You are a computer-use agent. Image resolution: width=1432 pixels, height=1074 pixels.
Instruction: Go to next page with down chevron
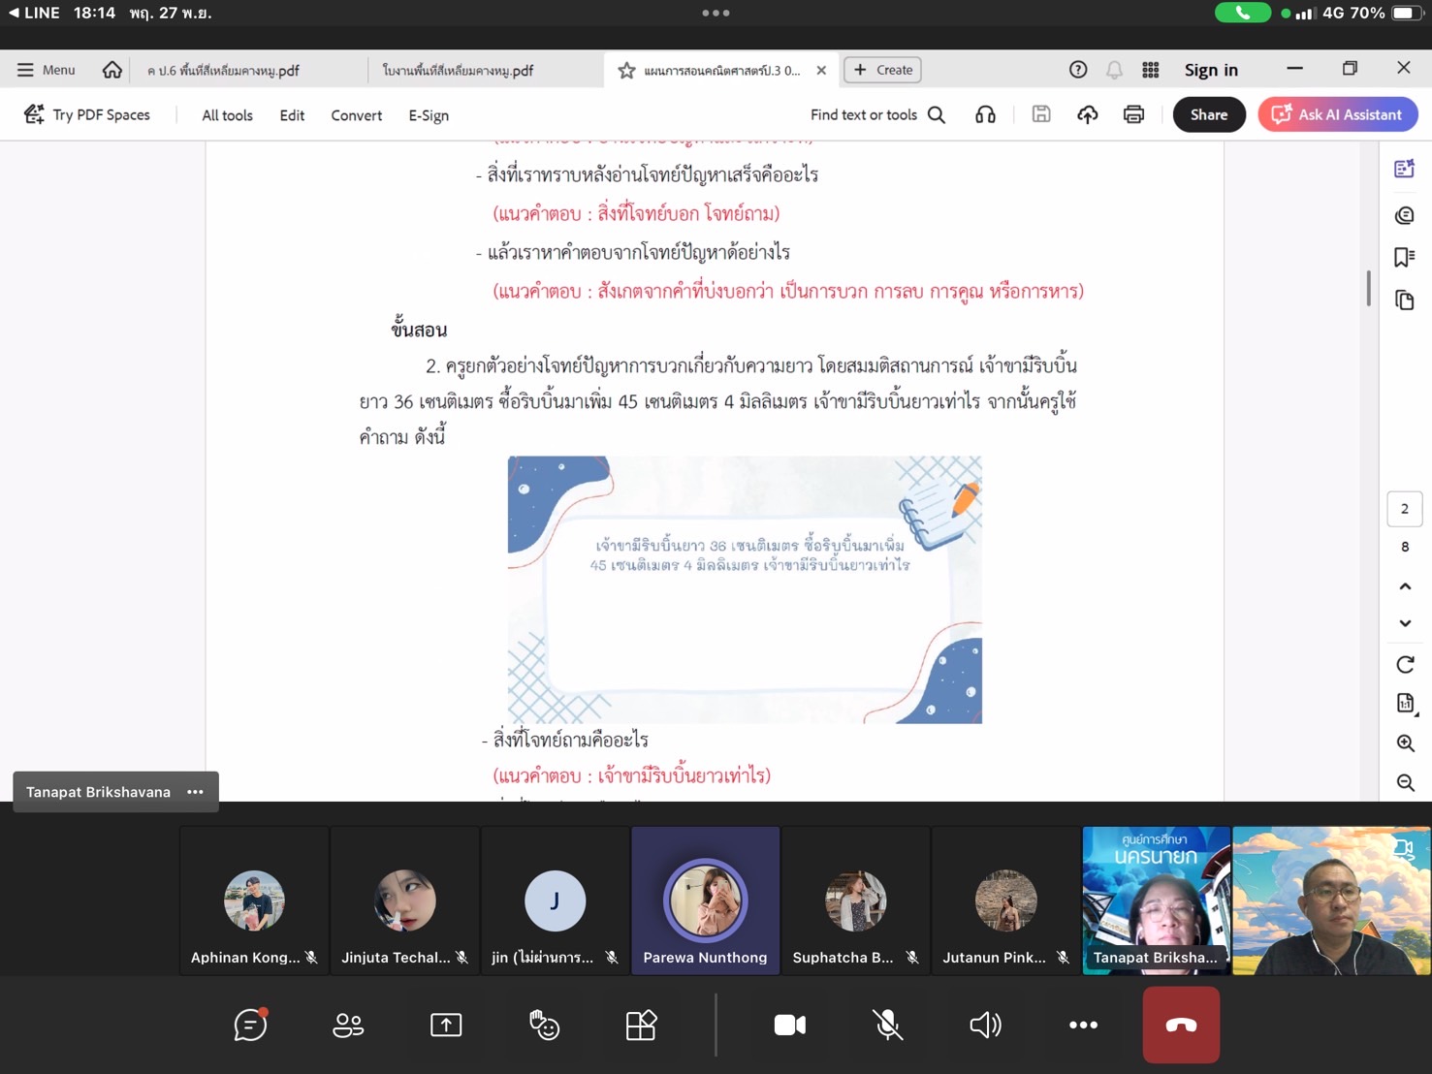(1405, 623)
